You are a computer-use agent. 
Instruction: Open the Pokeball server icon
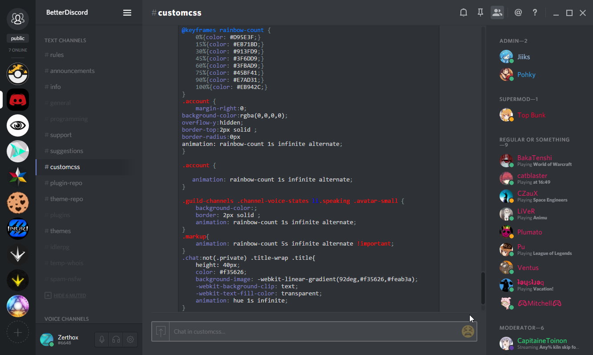coord(18,74)
